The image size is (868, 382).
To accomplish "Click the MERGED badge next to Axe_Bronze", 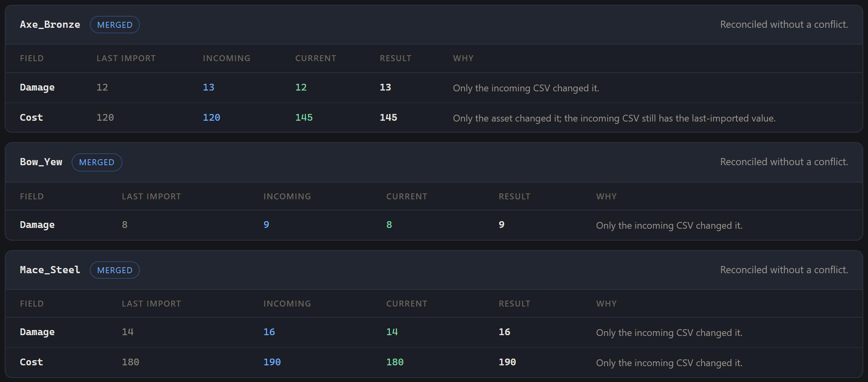I will coord(114,25).
